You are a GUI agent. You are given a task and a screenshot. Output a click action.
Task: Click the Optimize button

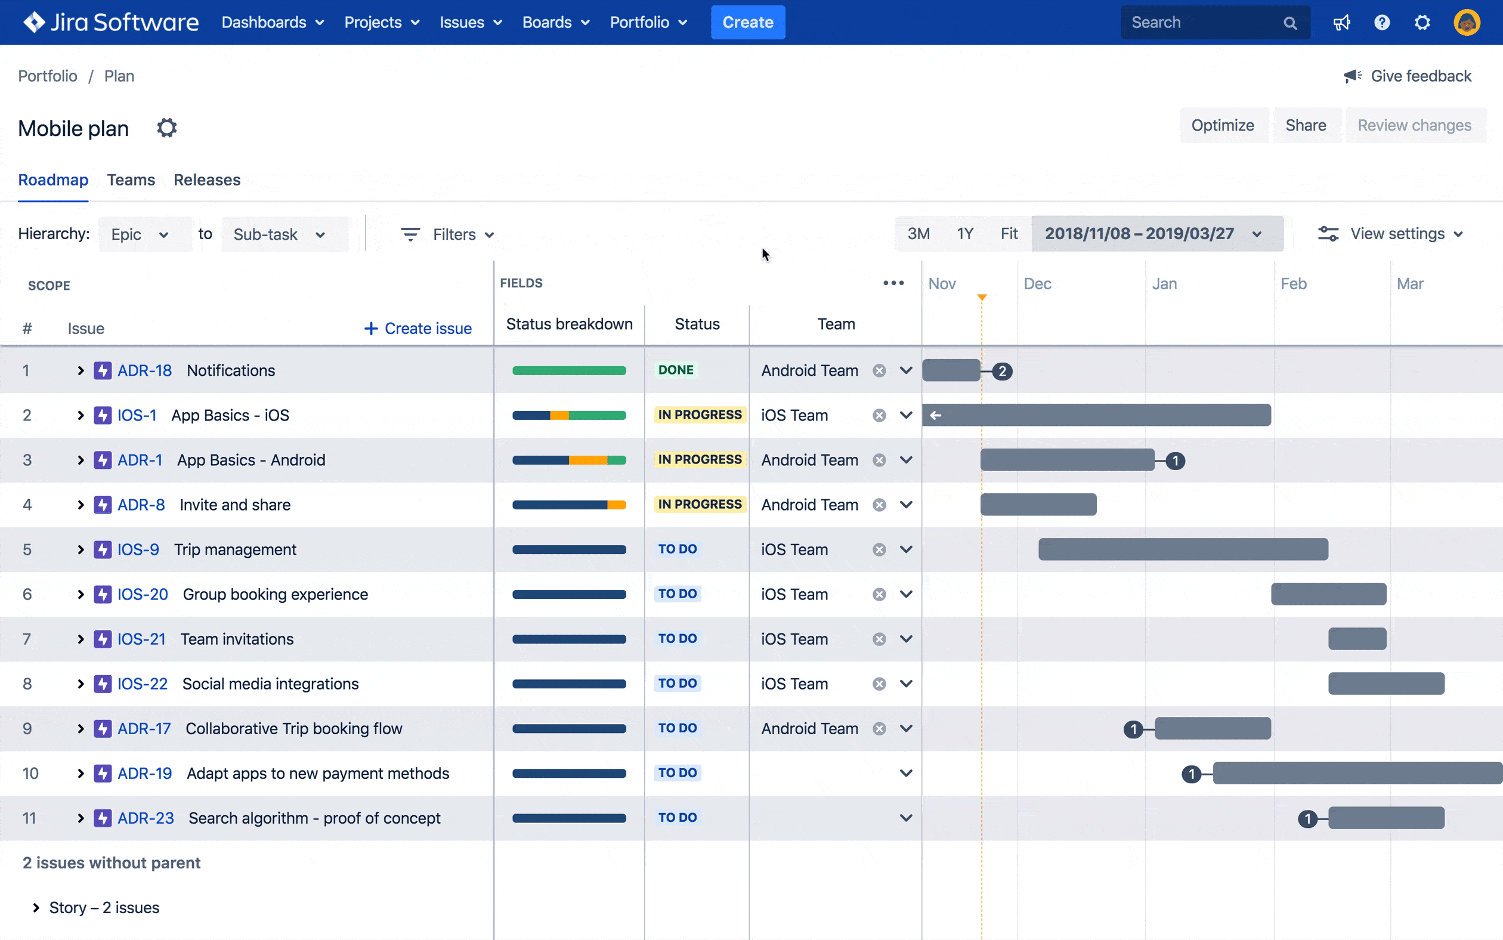[1223, 125]
